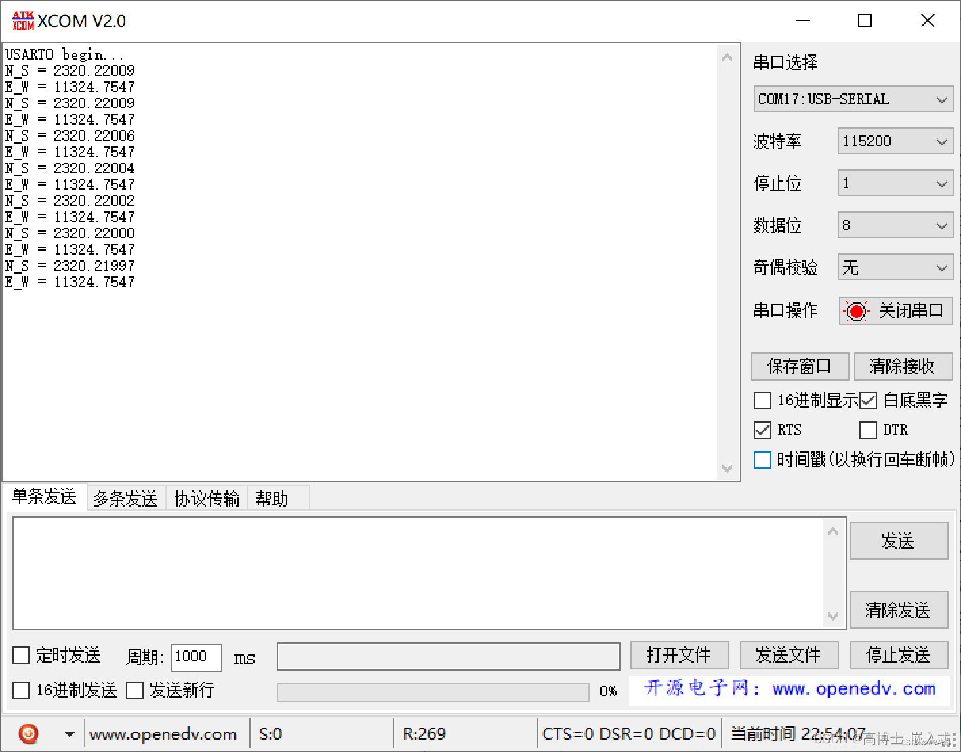
Task: Click the 发送 send button
Action: click(899, 541)
